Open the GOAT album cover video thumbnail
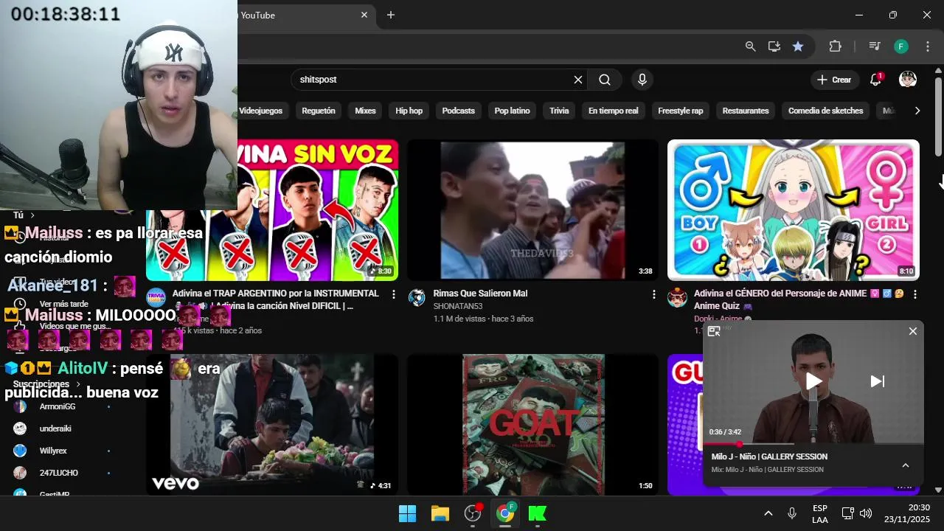 [x=532, y=425]
